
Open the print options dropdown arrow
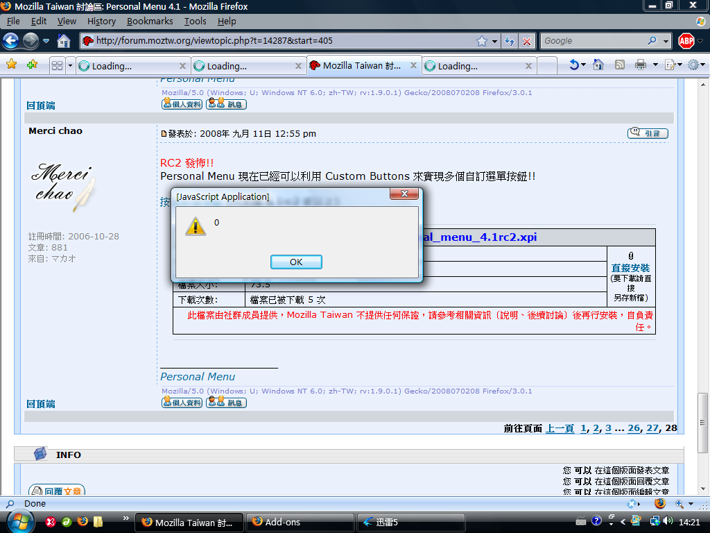point(655,65)
